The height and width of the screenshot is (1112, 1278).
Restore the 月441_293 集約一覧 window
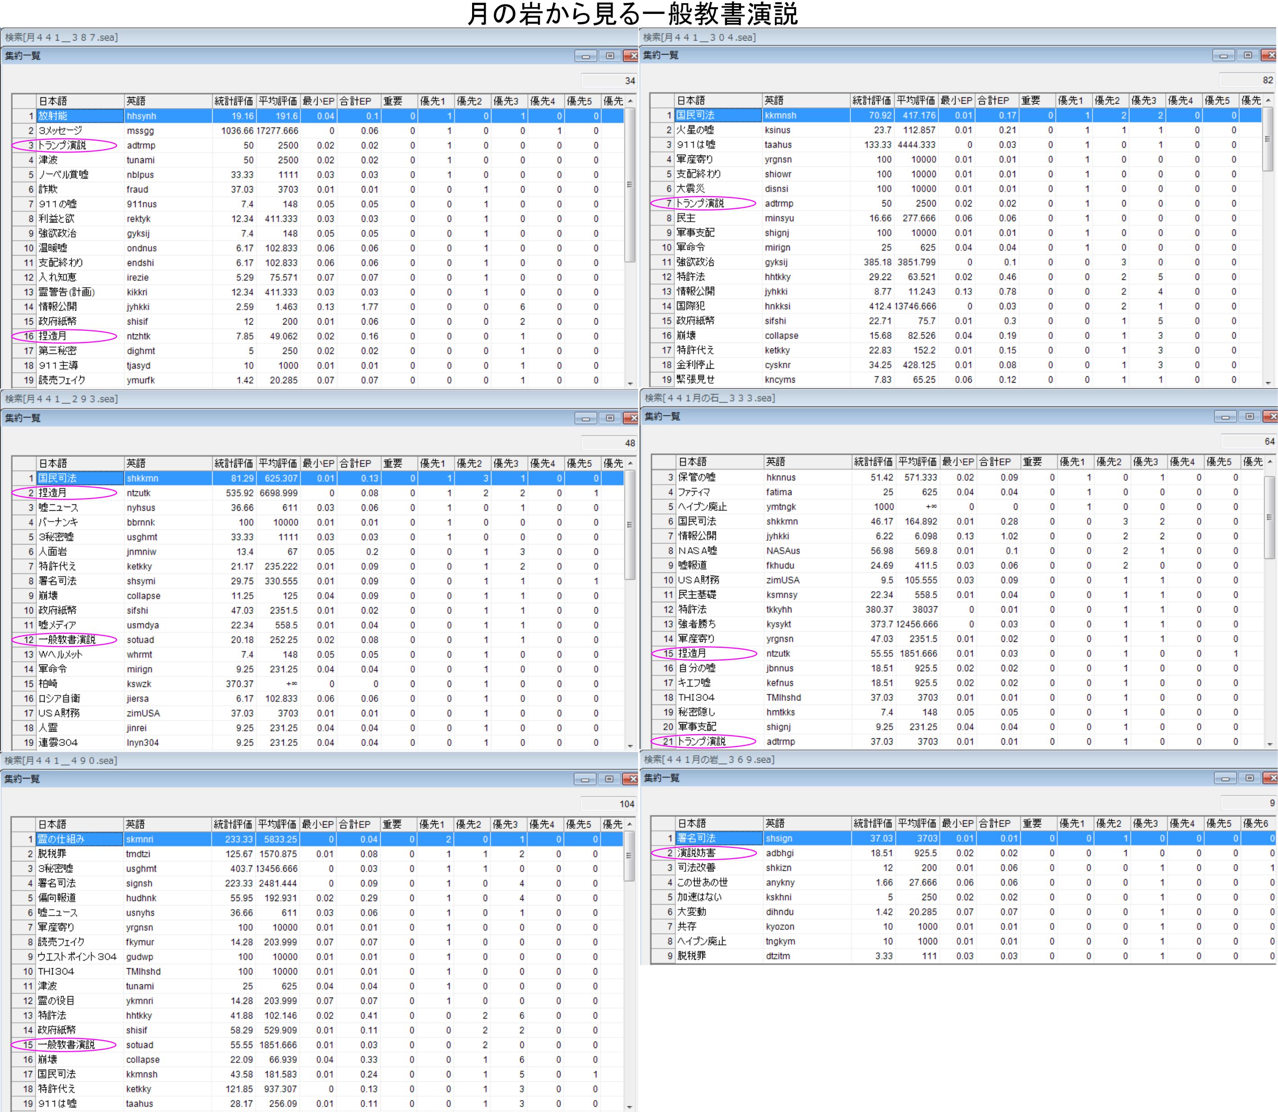coord(609,418)
